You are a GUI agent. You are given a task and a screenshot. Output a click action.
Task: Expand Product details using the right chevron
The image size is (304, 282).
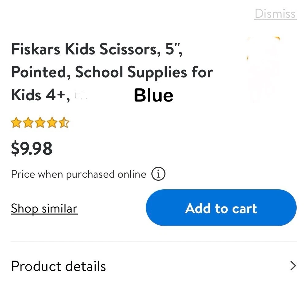293,266
